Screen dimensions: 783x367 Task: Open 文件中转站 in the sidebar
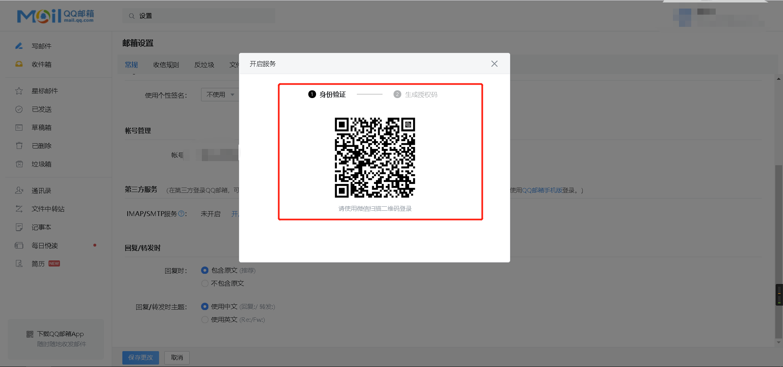pos(48,209)
